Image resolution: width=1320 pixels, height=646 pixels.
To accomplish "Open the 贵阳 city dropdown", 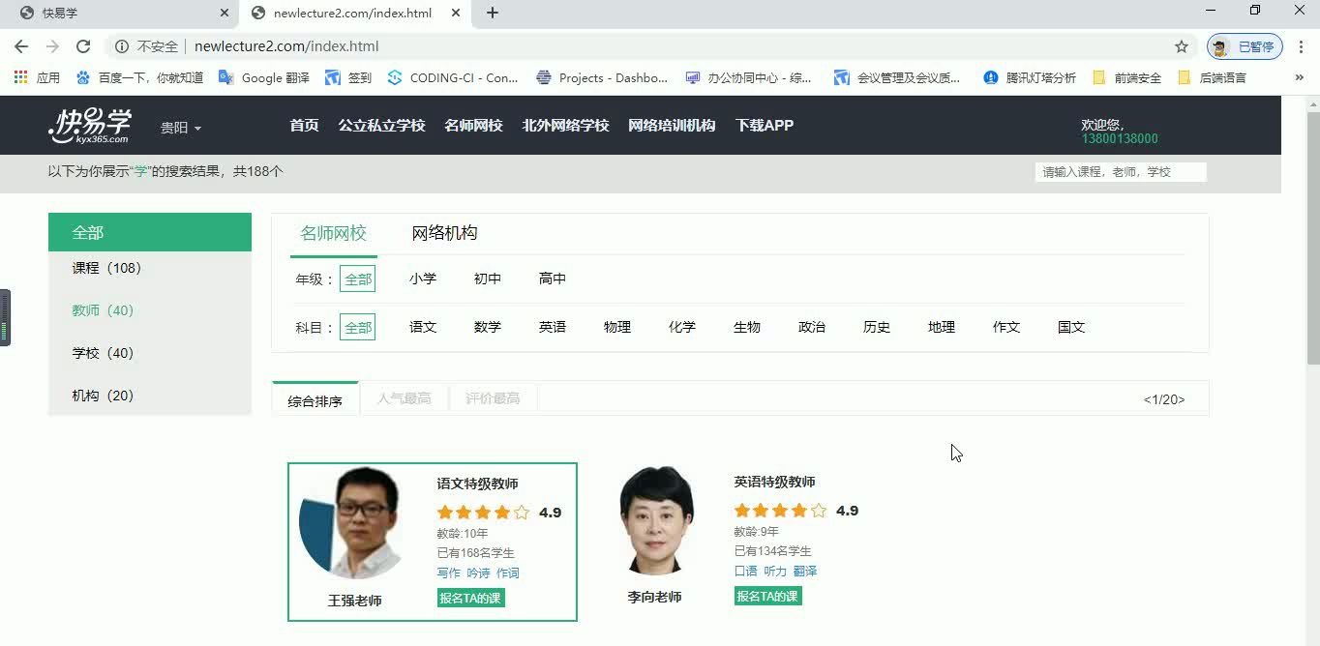I will [x=180, y=127].
